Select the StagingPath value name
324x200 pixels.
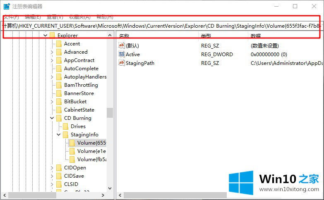point(140,63)
